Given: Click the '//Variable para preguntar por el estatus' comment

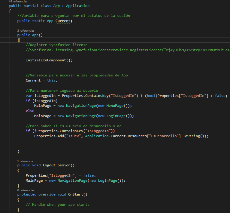Looking at the screenshot, I should tap(74, 16).
